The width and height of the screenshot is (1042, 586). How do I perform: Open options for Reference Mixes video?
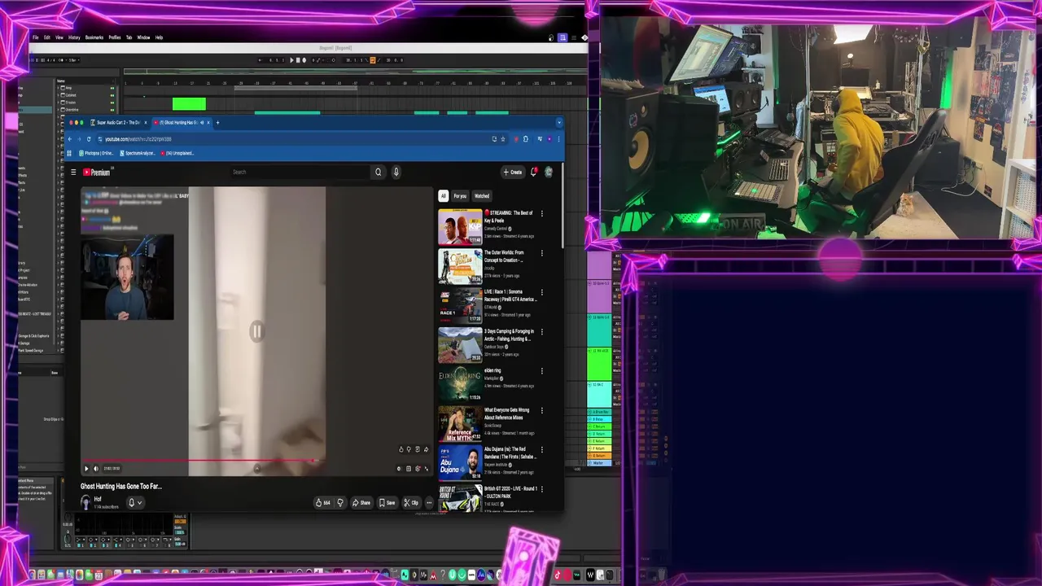pos(542,410)
